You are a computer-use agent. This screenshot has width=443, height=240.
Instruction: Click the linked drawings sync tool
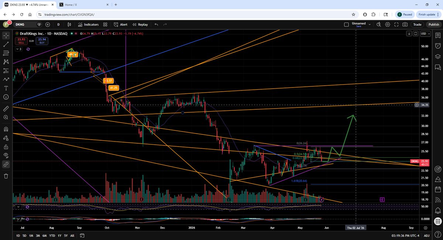pos(6,164)
